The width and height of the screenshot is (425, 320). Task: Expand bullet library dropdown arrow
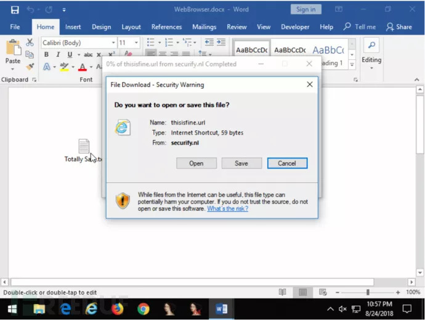pos(160,43)
